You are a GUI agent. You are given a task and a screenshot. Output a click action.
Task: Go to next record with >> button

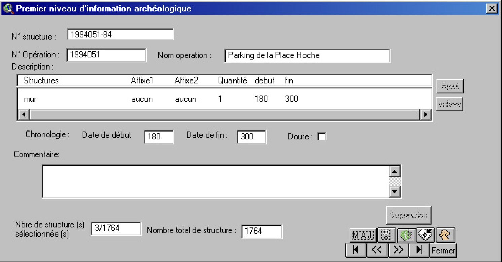pyautogui.click(x=398, y=250)
